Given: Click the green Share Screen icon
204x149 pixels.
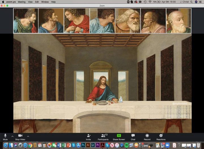Looking at the screenshot, I should tap(119, 135).
